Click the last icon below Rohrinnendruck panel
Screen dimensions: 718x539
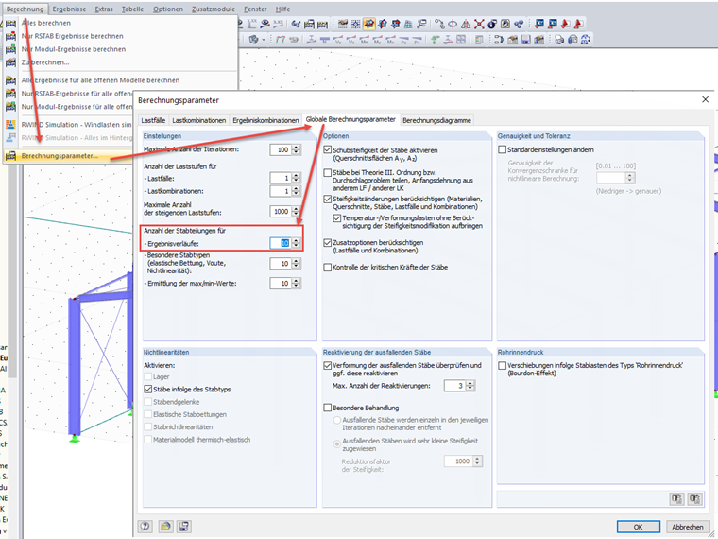click(694, 498)
